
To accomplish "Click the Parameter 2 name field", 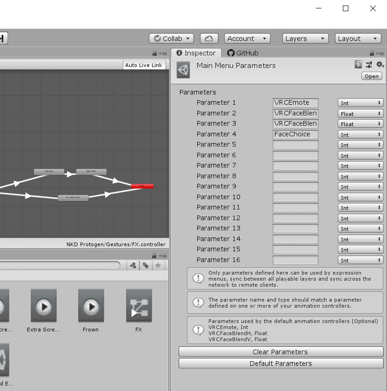I will tap(295, 113).
